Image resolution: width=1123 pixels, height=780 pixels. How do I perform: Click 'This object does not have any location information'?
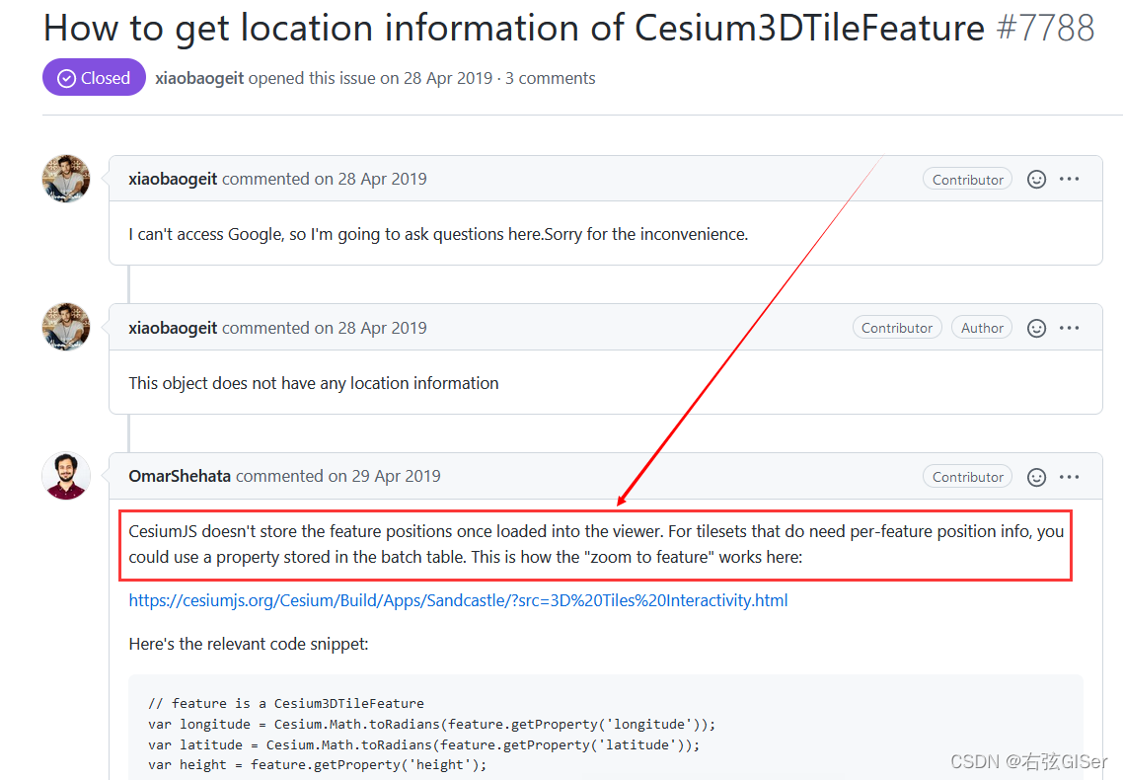pyautogui.click(x=314, y=383)
